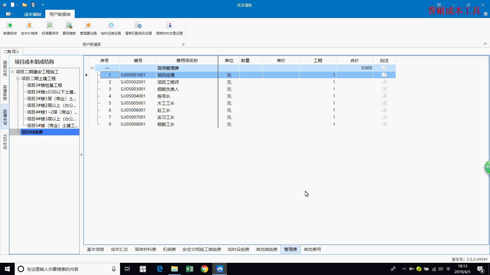Screen dimensions: 490x275
Task: Collapse the 现场管理费 group row
Action: 92,68
